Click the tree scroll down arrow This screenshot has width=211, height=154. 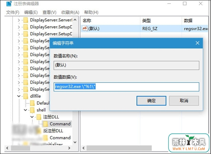[x=75, y=142]
